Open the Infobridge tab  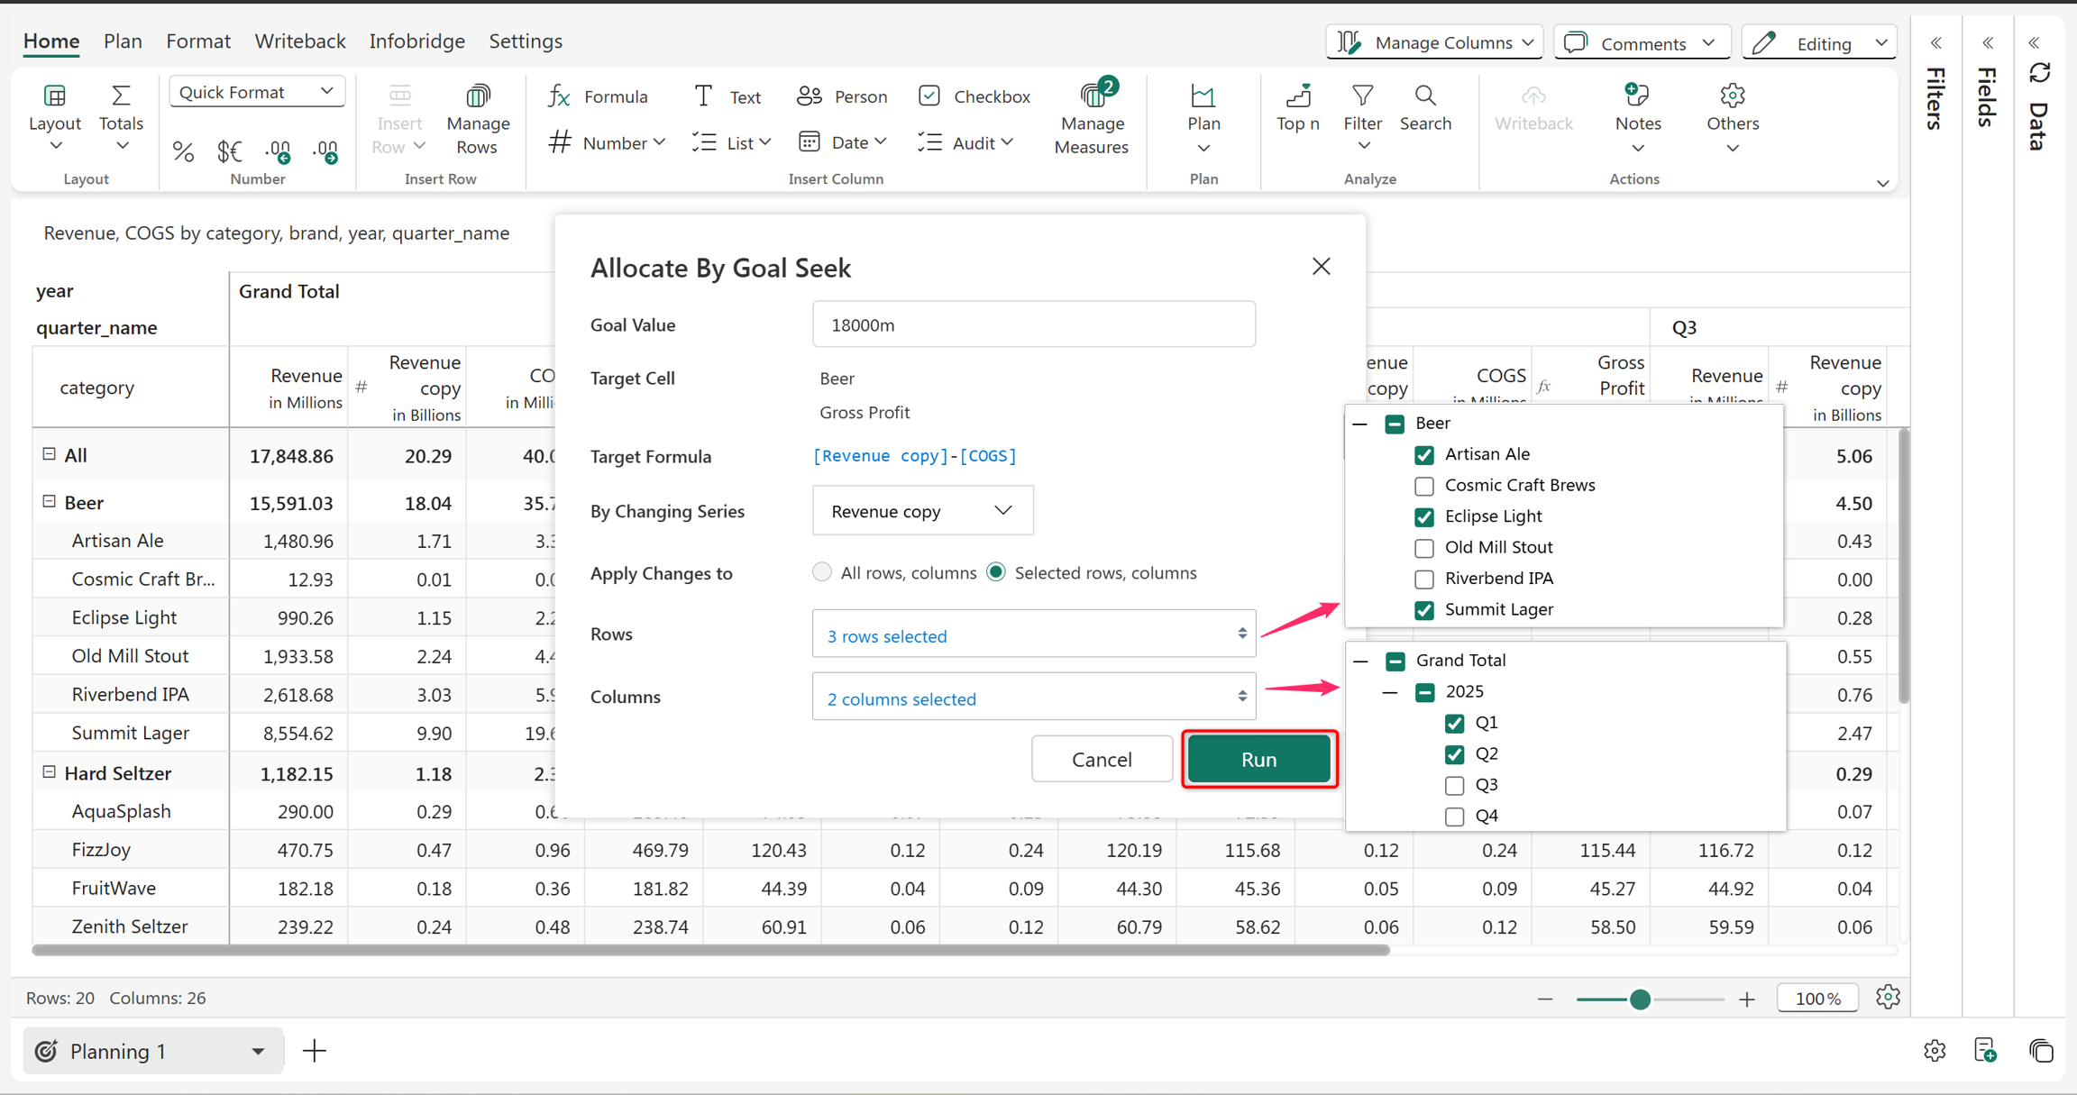click(416, 41)
